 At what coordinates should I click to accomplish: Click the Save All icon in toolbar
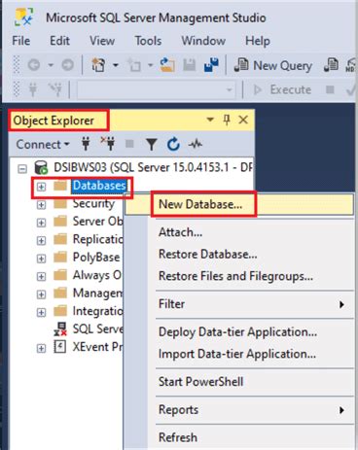pyautogui.click(x=211, y=65)
